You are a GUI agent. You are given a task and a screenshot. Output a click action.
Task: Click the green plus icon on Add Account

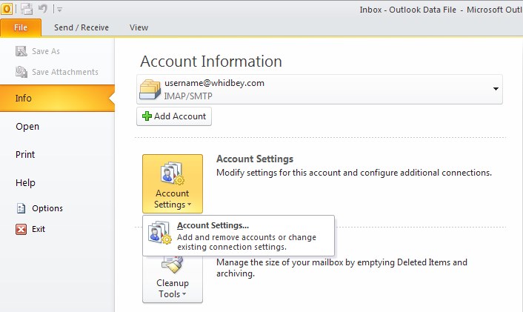tap(147, 116)
